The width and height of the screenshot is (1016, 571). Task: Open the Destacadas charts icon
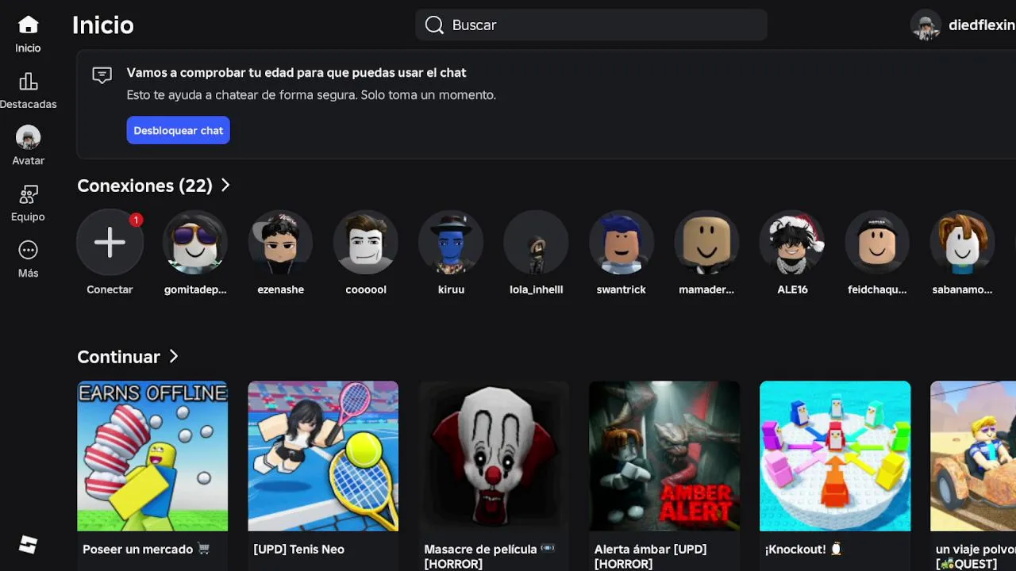pyautogui.click(x=28, y=82)
